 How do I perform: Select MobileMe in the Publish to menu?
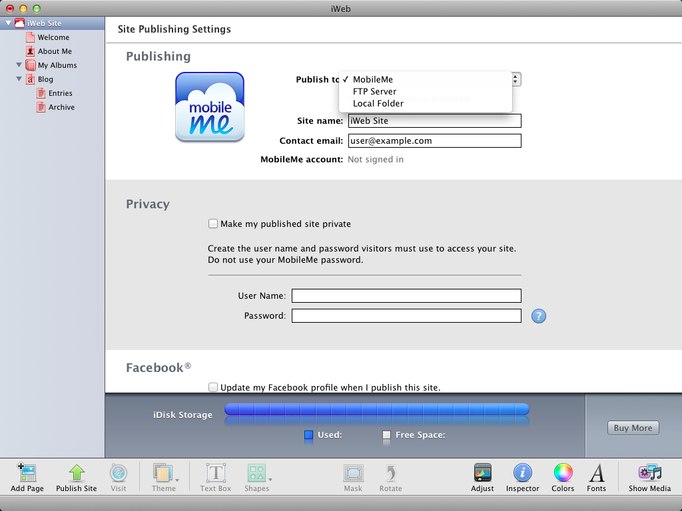[x=426, y=80]
